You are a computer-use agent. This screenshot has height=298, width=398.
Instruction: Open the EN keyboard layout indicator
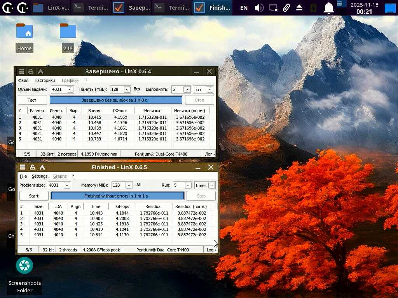pyautogui.click(x=244, y=8)
